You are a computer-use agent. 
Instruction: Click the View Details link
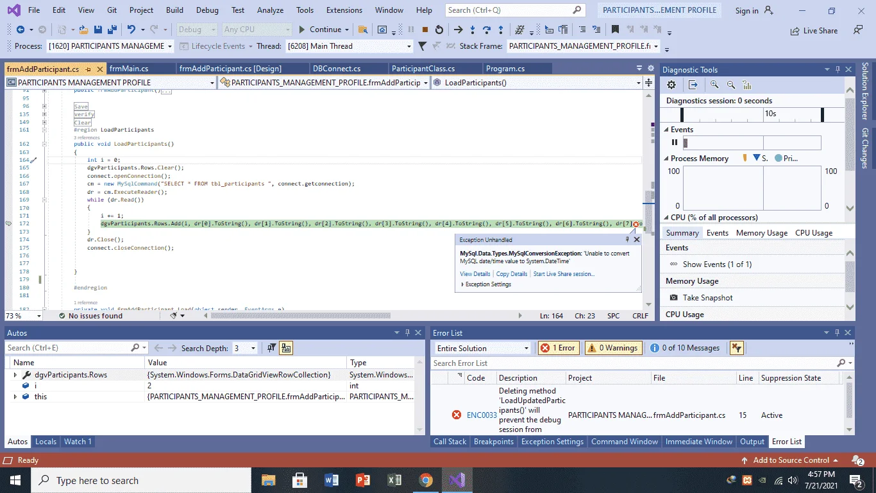(475, 274)
